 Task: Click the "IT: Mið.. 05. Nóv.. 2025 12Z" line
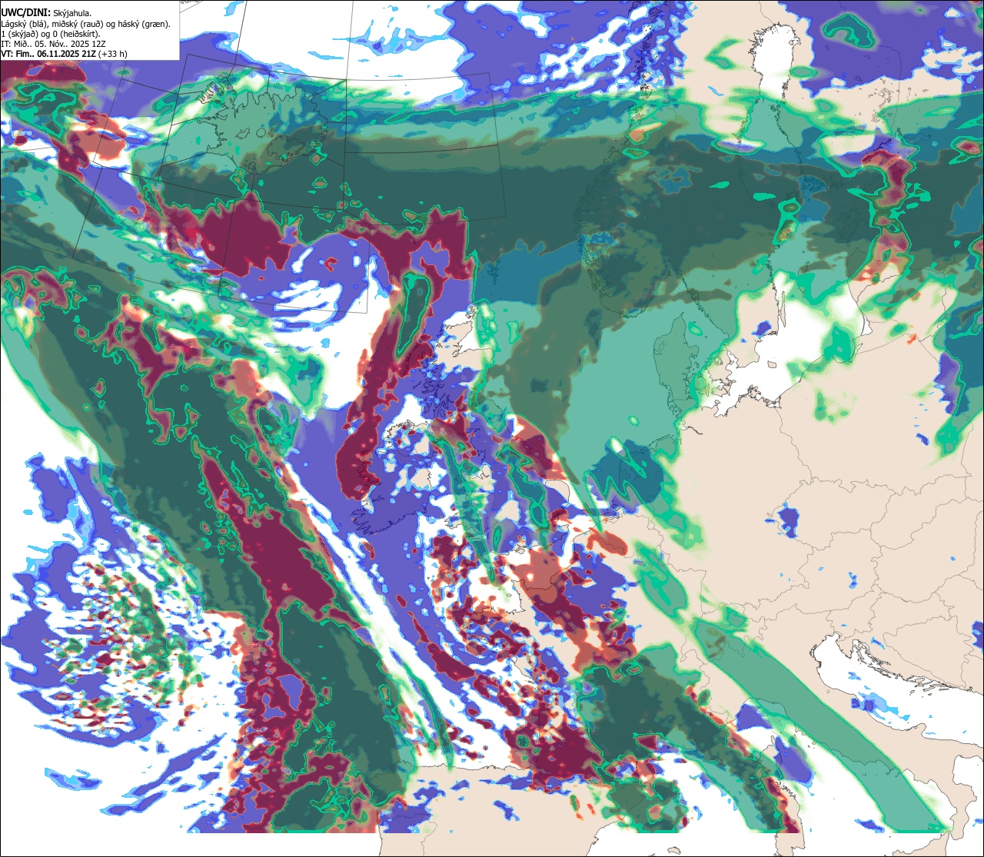point(53,44)
